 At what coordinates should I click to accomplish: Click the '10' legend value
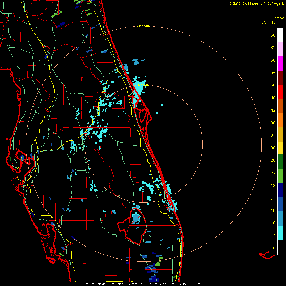coord(273,211)
